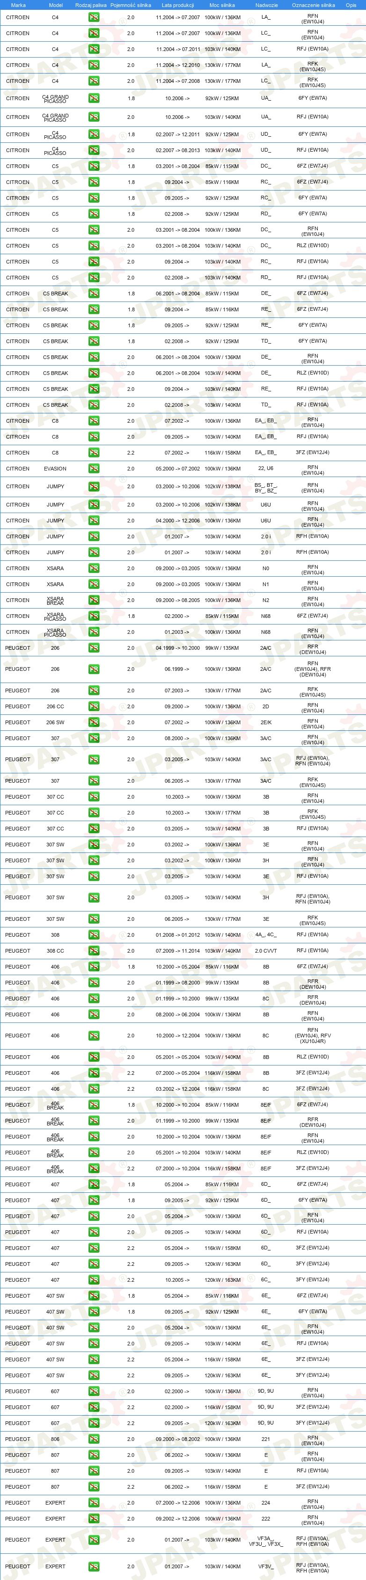Image resolution: width=366 pixels, height=1580 pixels.
Task: Click the Model column header
Action: tap(55, 5)
